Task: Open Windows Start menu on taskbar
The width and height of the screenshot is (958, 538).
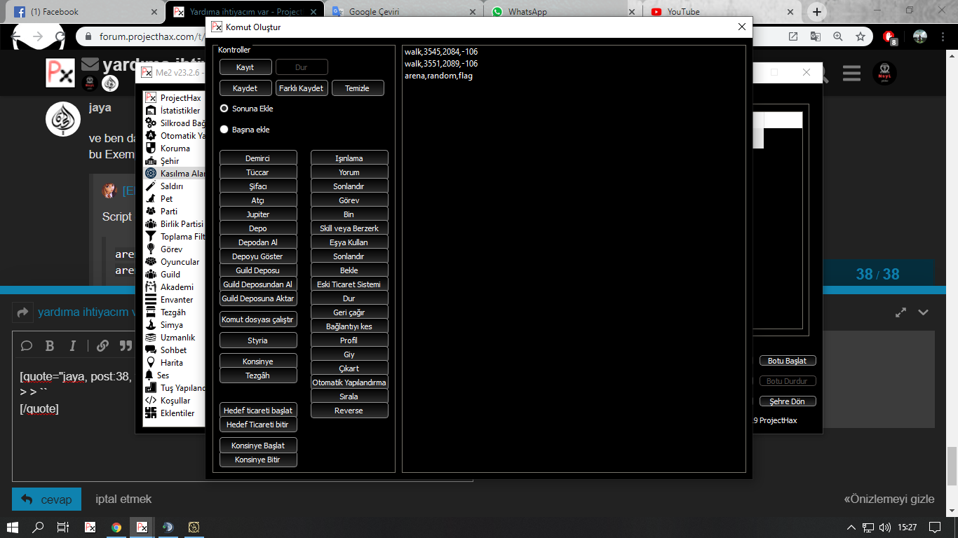Action: click(x=13, y=527)
